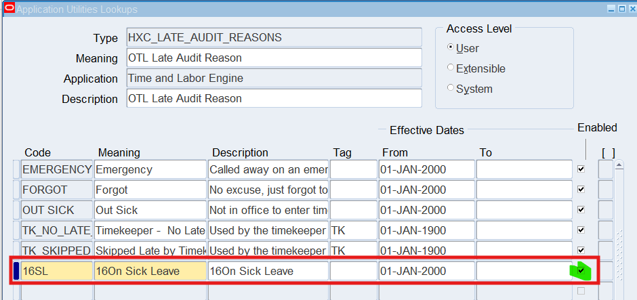
Task: Select the User access level radio button
Action: click(x=451, y=48)
